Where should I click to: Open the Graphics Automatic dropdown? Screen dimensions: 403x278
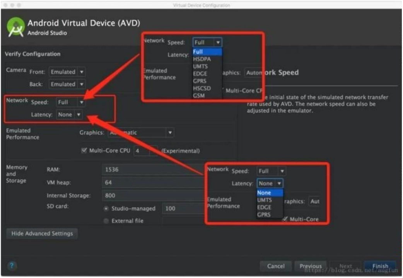140,133
